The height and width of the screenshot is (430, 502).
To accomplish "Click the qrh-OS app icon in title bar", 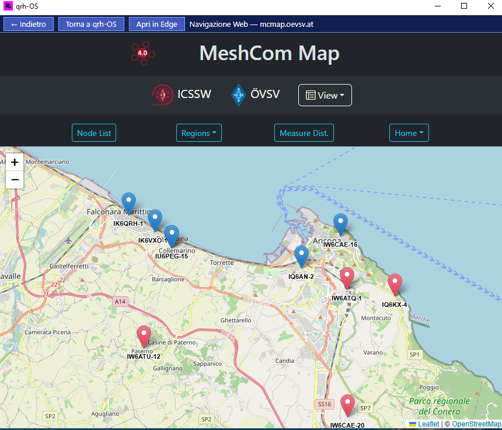I will click(x=8, y=6).
